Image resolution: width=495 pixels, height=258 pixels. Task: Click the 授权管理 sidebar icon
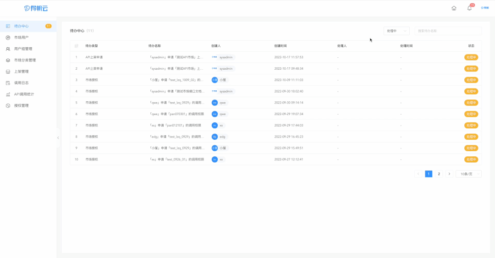tap(8, 106)
